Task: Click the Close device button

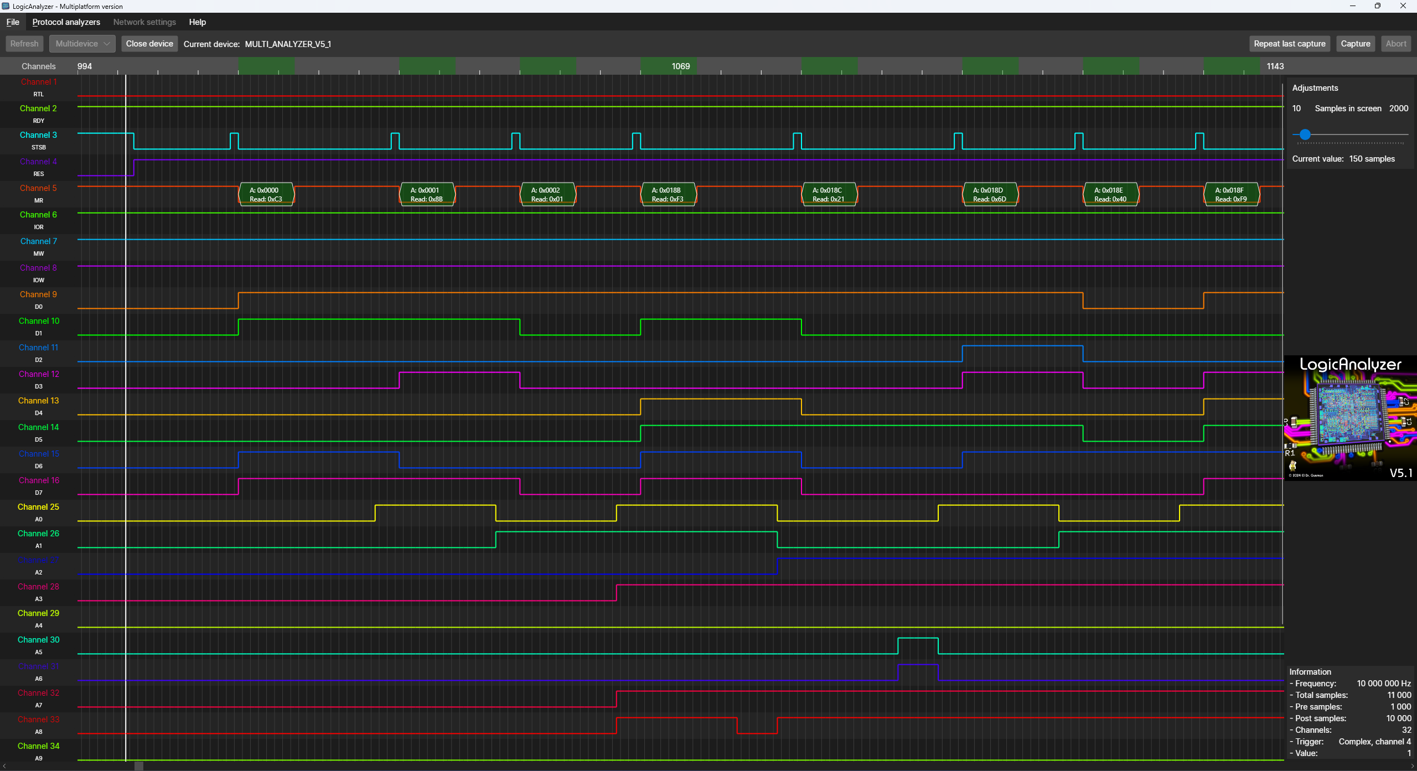Action: tap(149, 44)
